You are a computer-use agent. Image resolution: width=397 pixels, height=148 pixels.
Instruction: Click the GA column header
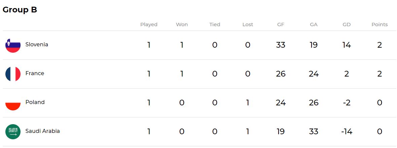(314, 24)
